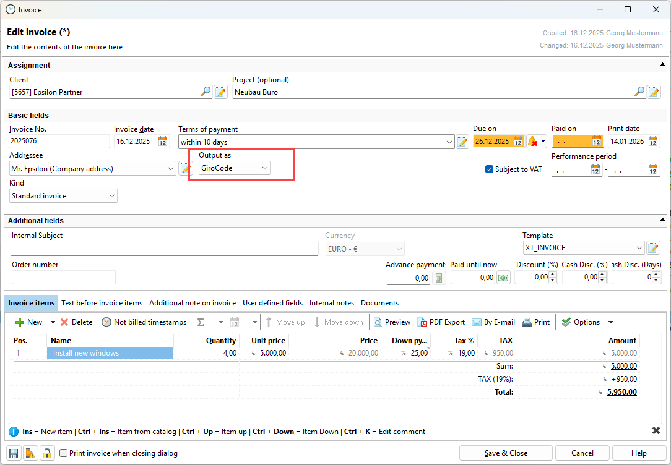Click the padlock lock invoice icon
The width and height of the screenshot is (671, 465).
coord(46,453)
